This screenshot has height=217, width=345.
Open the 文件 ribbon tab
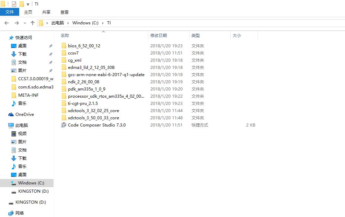pos(10,12)
